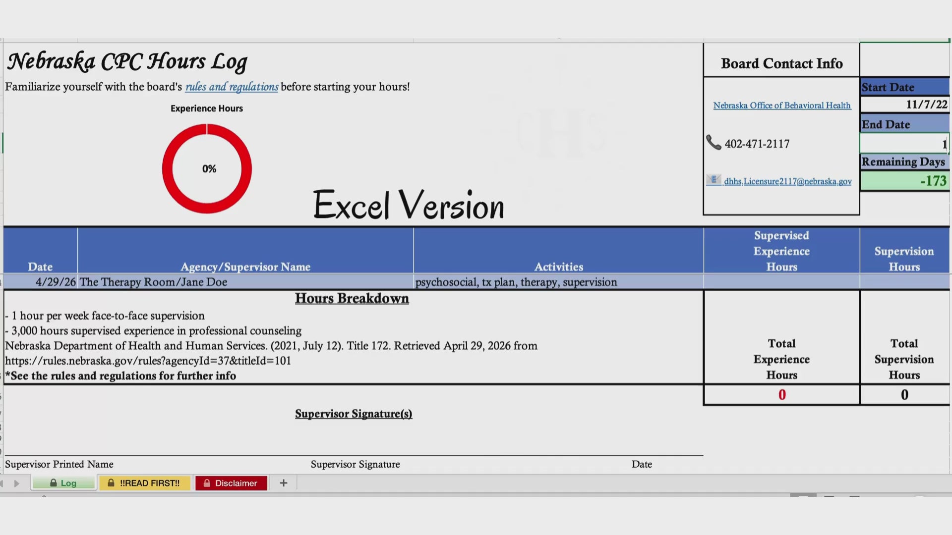Click the Experience Hours donut chart

click(207, 169)
